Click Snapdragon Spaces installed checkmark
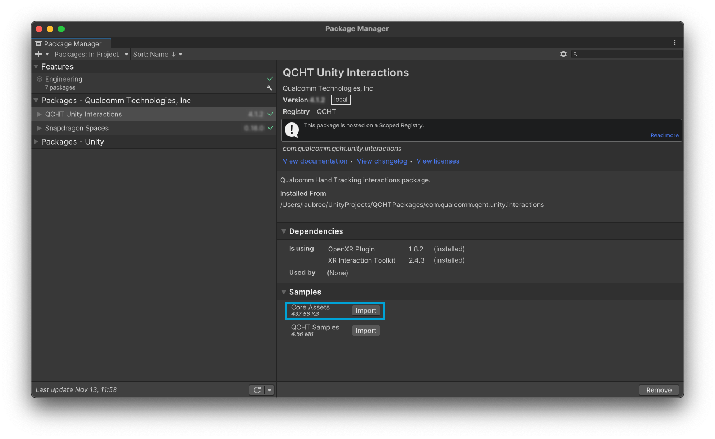Viewport: 715px width, 439px height. (x=271, y=128)
